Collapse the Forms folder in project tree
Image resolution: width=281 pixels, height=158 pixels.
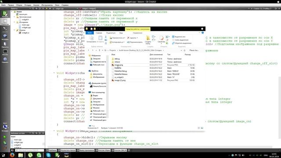click(x=14, y=30)
